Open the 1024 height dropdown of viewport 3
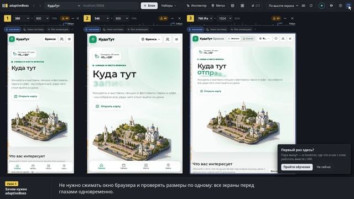This screenshot has width=354, height=199. click(x=225, y=18)
